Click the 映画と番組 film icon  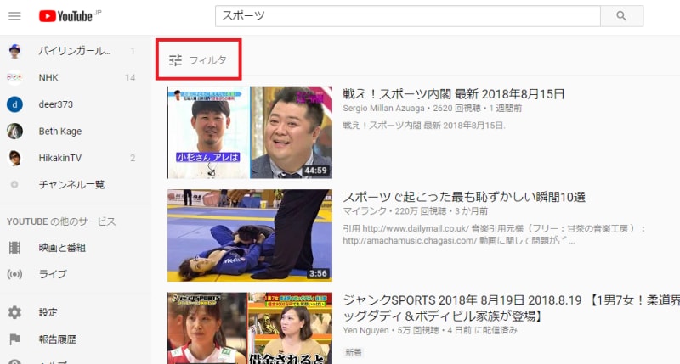coord(14,248)
